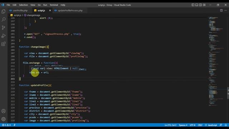Click file.onchange on line 210

pyautogui.click(x=31, y=63)
